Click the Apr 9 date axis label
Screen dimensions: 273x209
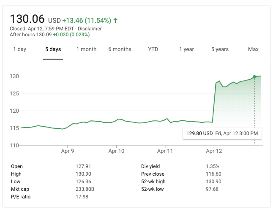point(68,150)
